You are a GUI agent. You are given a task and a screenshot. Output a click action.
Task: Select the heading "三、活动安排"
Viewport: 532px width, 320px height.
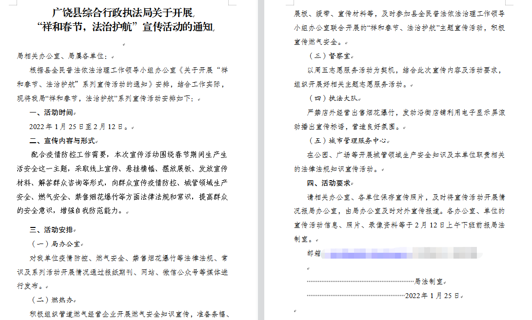[51, 230]
